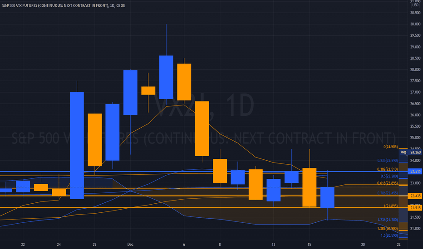This screenshot has height=249, width=423.
Task: Click the 13 label on the date axis
Action: [x=274, y=244]
